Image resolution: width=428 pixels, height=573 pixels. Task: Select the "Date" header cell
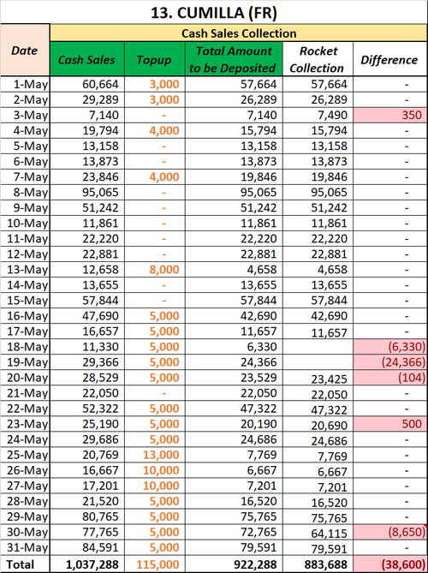click(25, 51)
